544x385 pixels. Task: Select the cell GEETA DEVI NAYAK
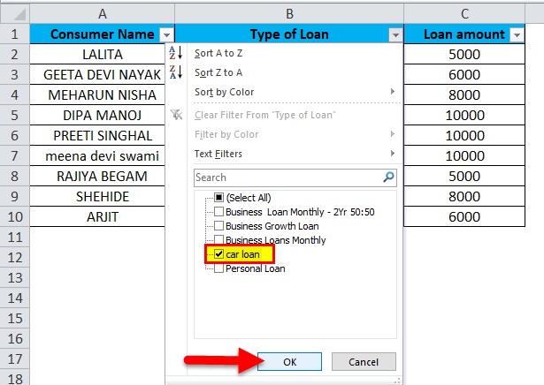(x=97, y=75)
